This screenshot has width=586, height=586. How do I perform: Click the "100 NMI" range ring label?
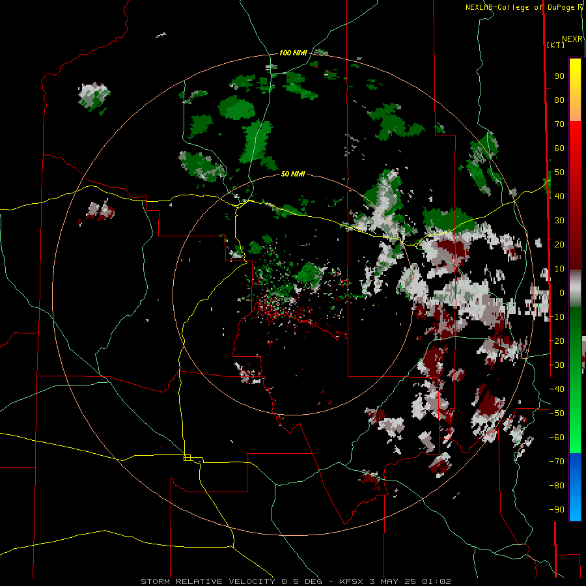click(293, 53)
